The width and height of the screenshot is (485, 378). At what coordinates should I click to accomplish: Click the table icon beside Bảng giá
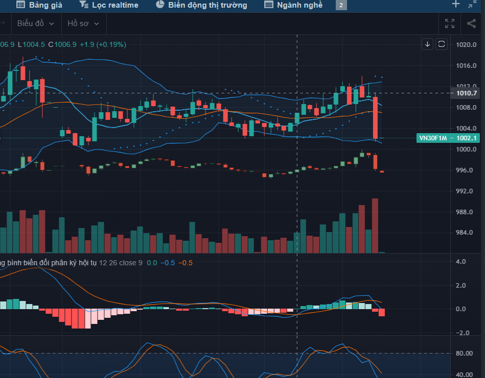(x=20, y=5)
